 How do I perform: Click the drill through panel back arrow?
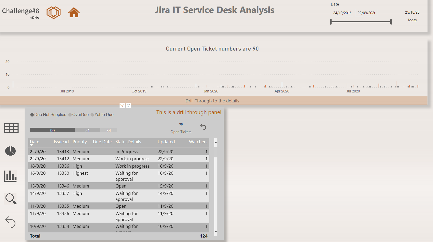(x=203, y=127)
